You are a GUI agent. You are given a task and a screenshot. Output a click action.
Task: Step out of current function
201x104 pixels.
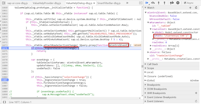165,3
